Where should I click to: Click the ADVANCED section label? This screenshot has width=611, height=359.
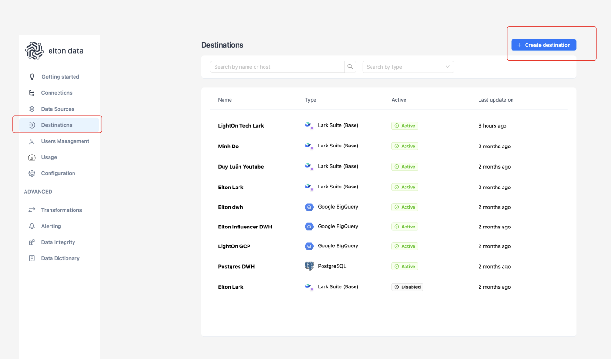tap(38, 192)
